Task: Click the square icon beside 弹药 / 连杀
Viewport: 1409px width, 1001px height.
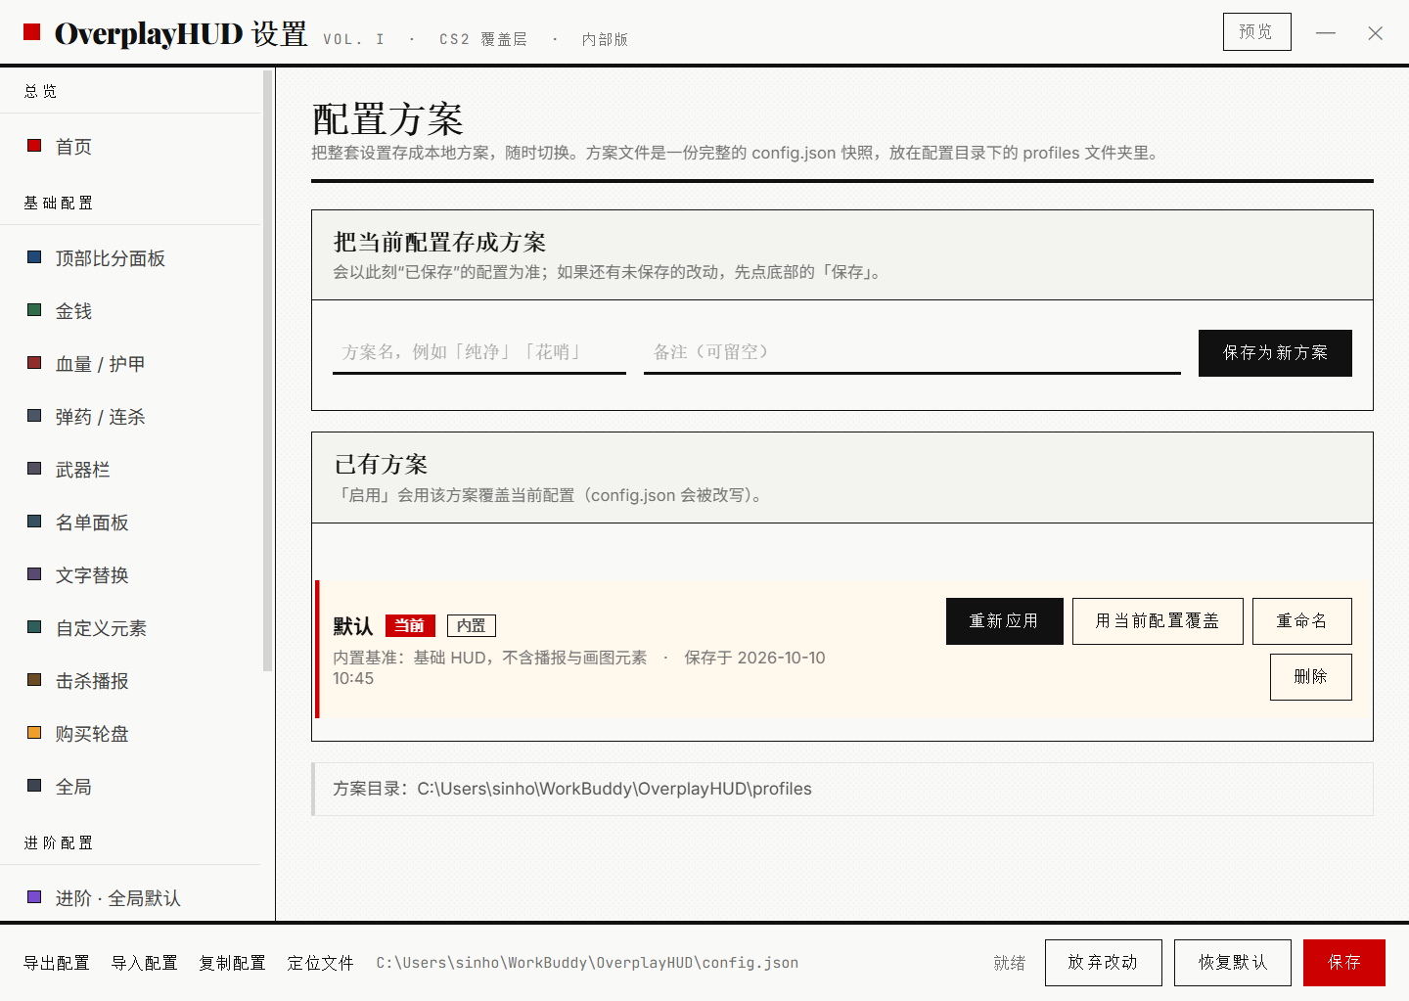Action: tap(34, 416)
